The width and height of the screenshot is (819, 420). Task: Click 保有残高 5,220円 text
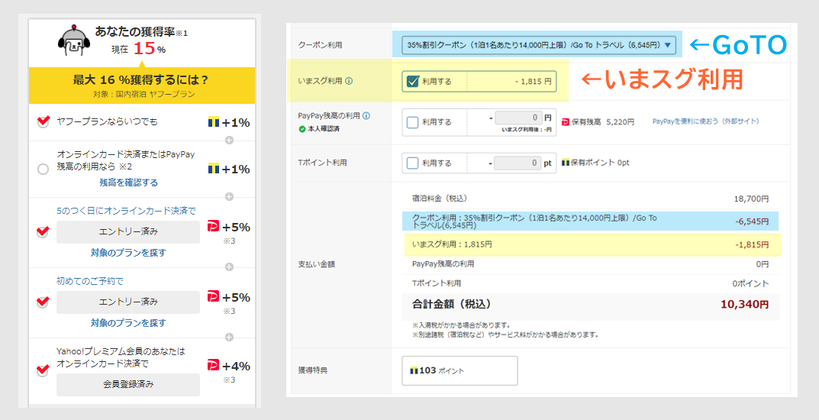pos(603,121)
